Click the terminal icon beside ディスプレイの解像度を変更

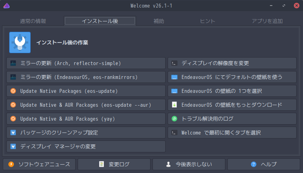pos(174,63)
